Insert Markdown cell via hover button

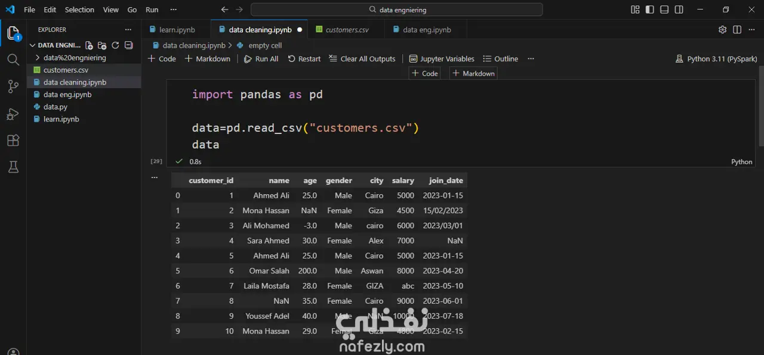coord(473,73)
